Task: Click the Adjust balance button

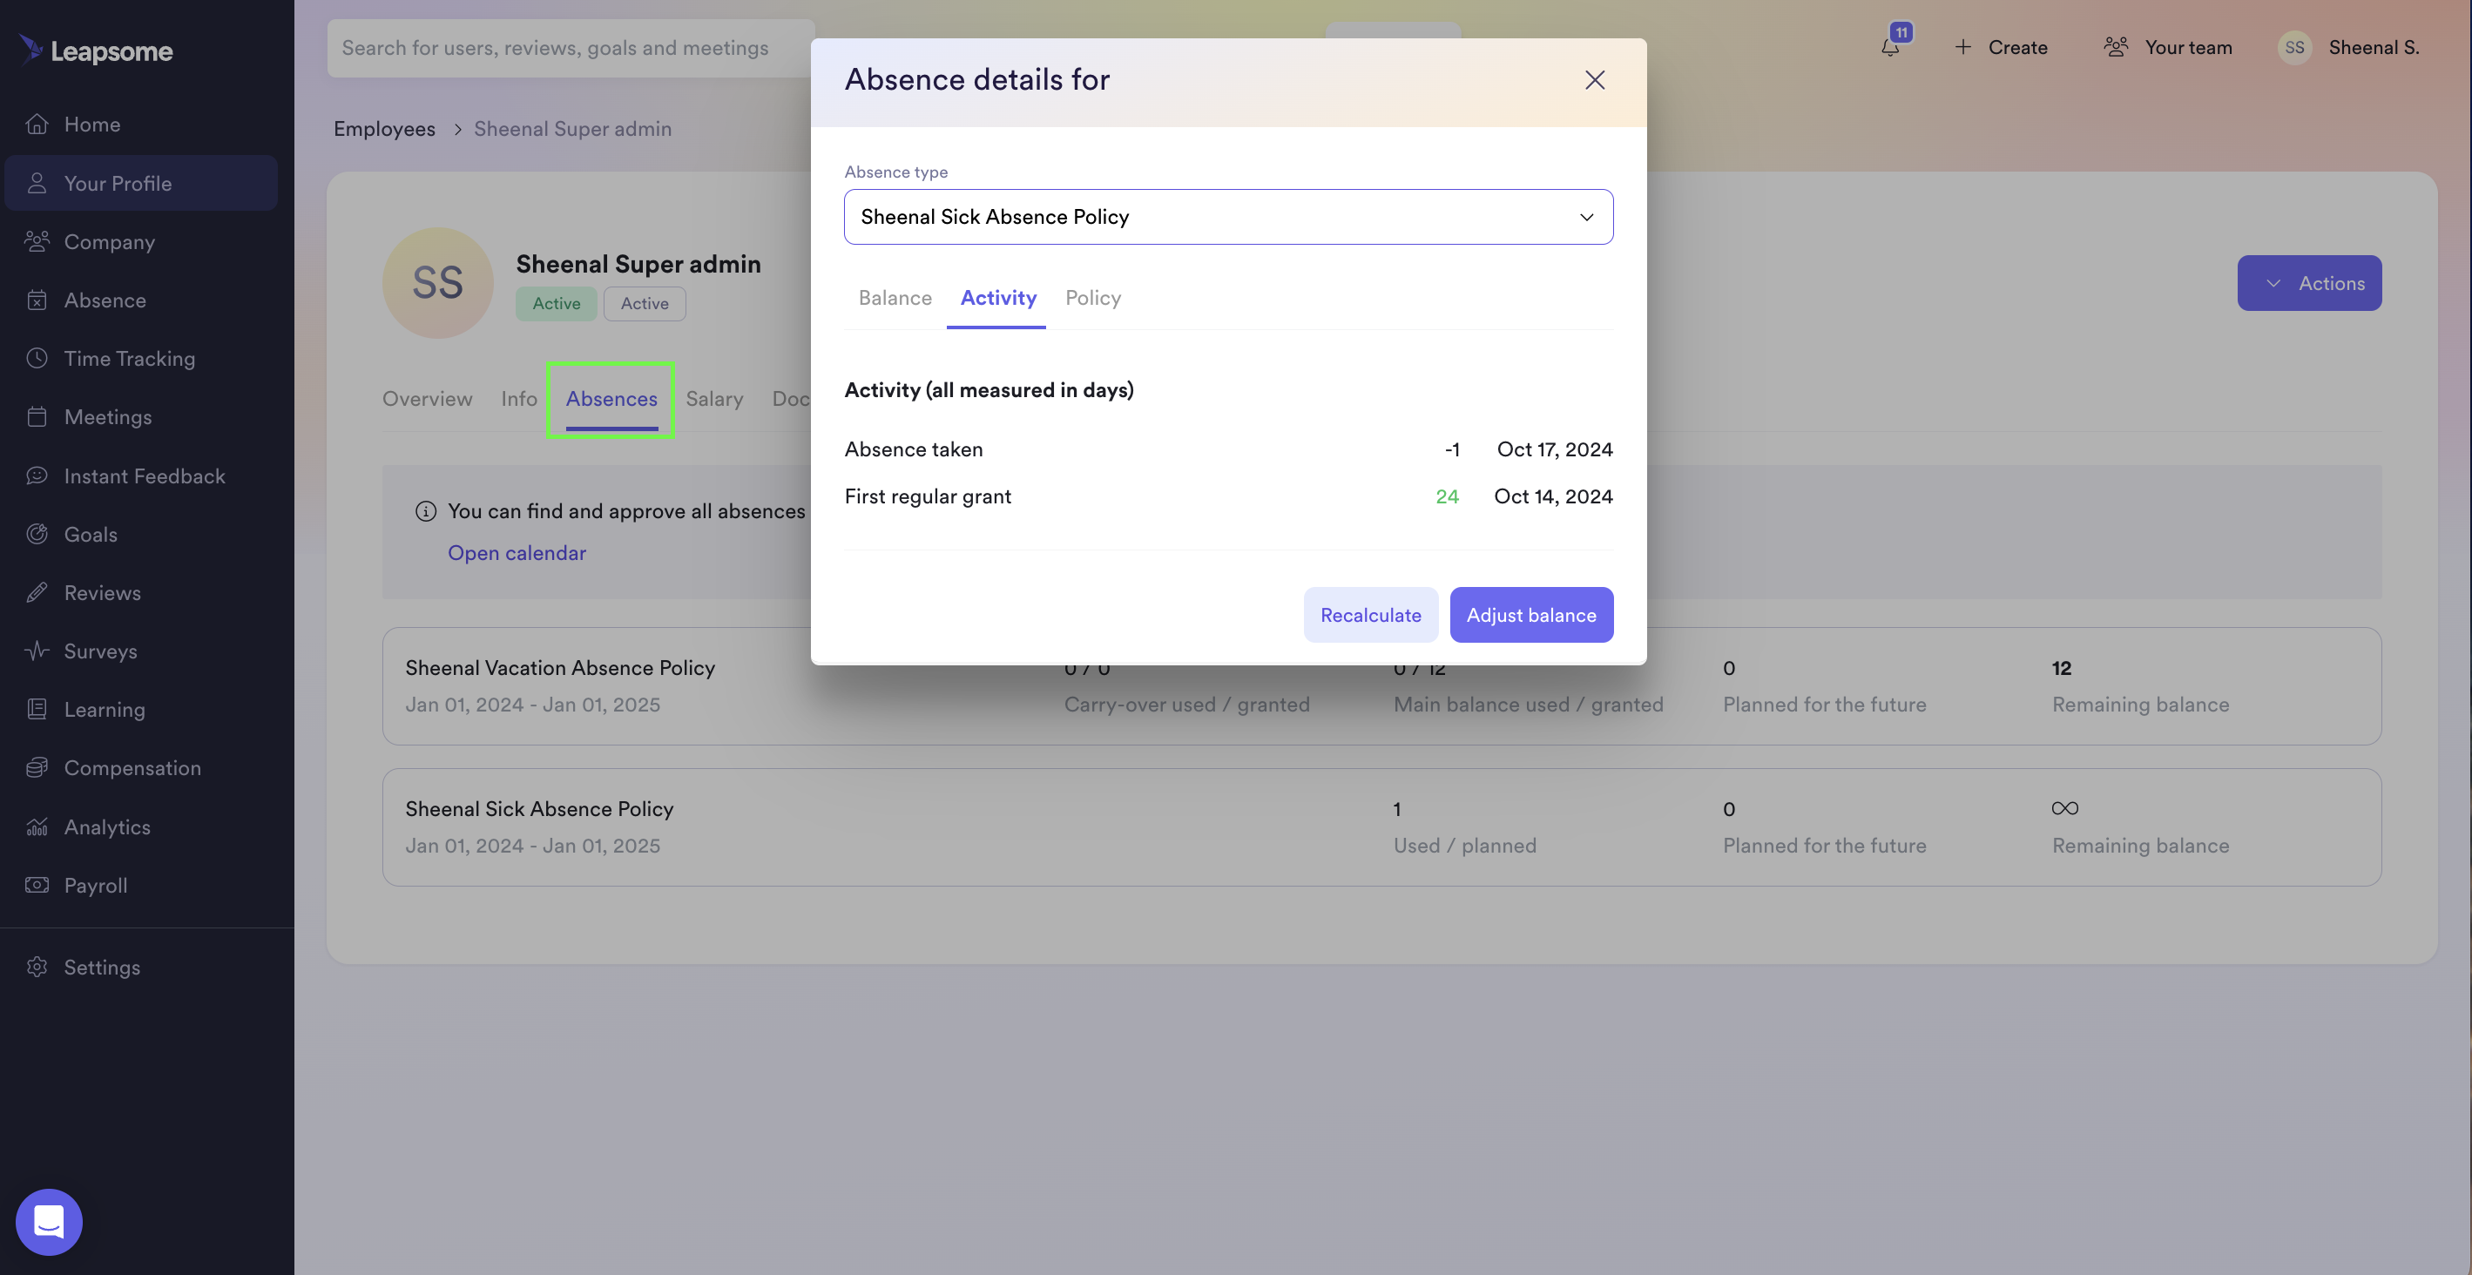Action: pyautogui.click(x=1530, y=615)
